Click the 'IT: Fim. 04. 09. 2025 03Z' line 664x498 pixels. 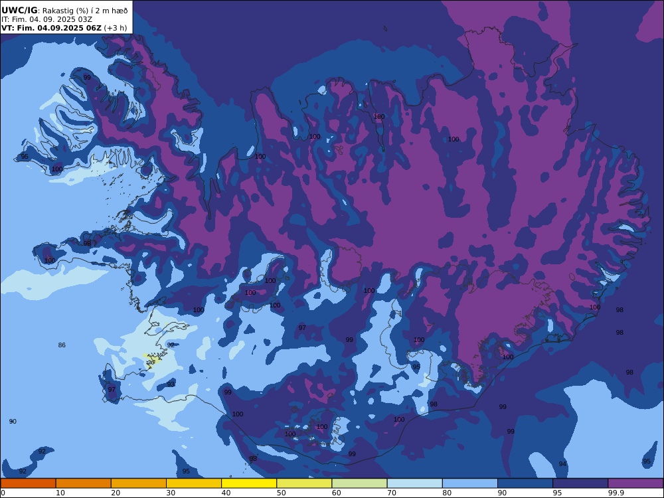(46, 19)
